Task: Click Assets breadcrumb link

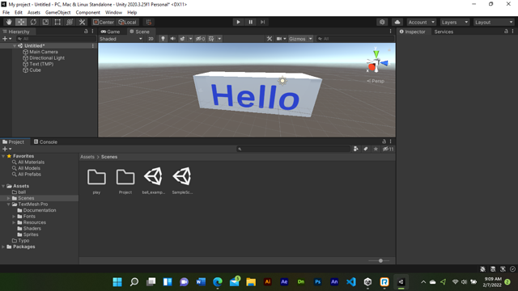Action: point(87,157)
